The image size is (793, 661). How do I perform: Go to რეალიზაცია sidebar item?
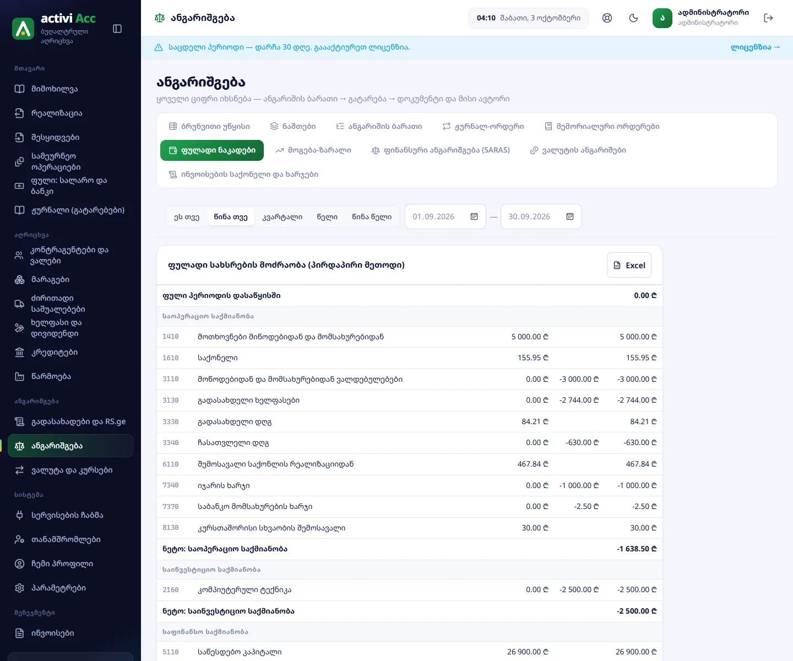pos(70,113)
